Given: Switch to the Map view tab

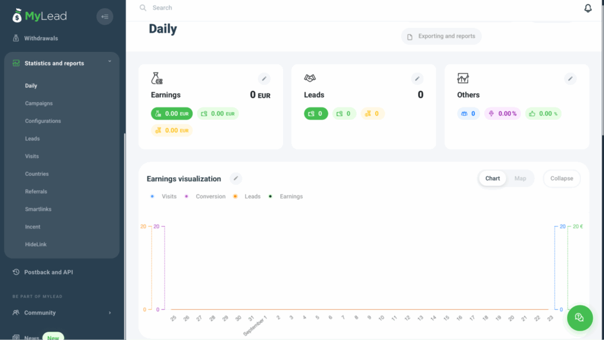Looking at the screenshot, I should point(520,178).
